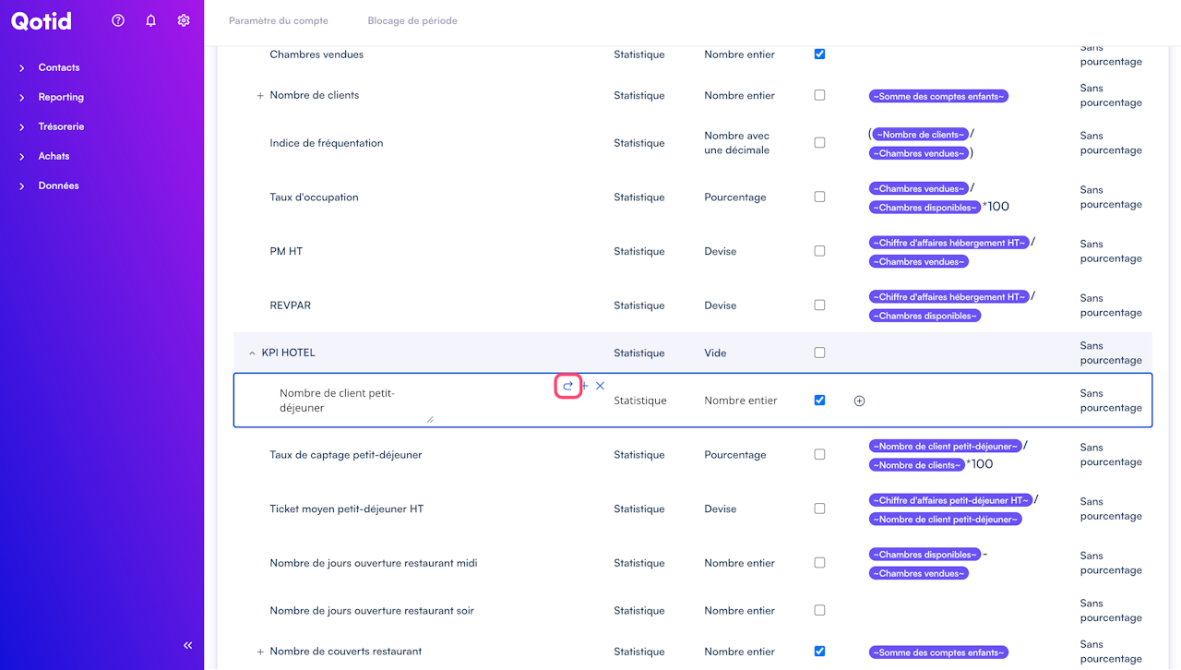Edit the Nombre de client petit-déjeuner text field
The width and height of the screenshot is (1181, 670).
(351, 401)
